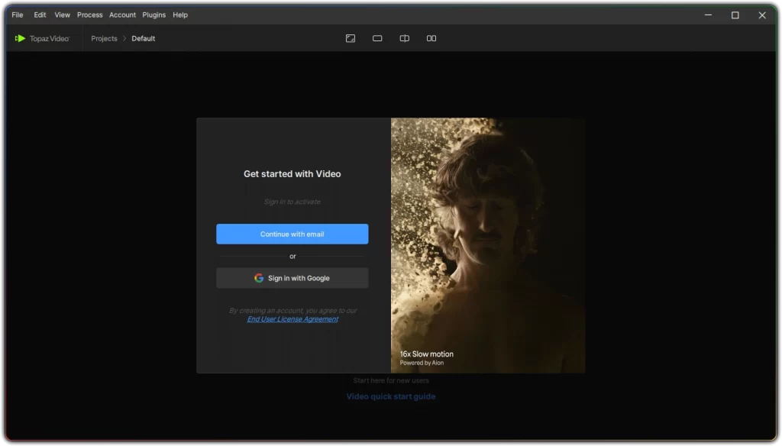Activate the split comparison view icon
782x446 pixels.
[x=404, y=38]
